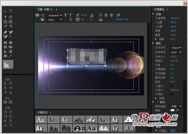This screenshot has width=188, height=134.
Task: Open the 填充类型 实底 dropdown
Action: tap(176, 106)
